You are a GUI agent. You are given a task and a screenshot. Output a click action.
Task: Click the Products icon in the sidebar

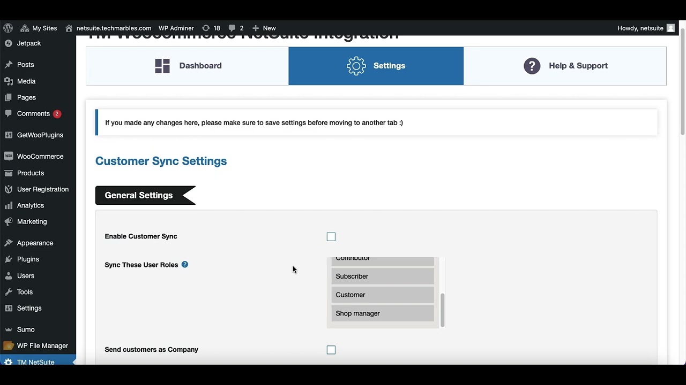[8, 173]
